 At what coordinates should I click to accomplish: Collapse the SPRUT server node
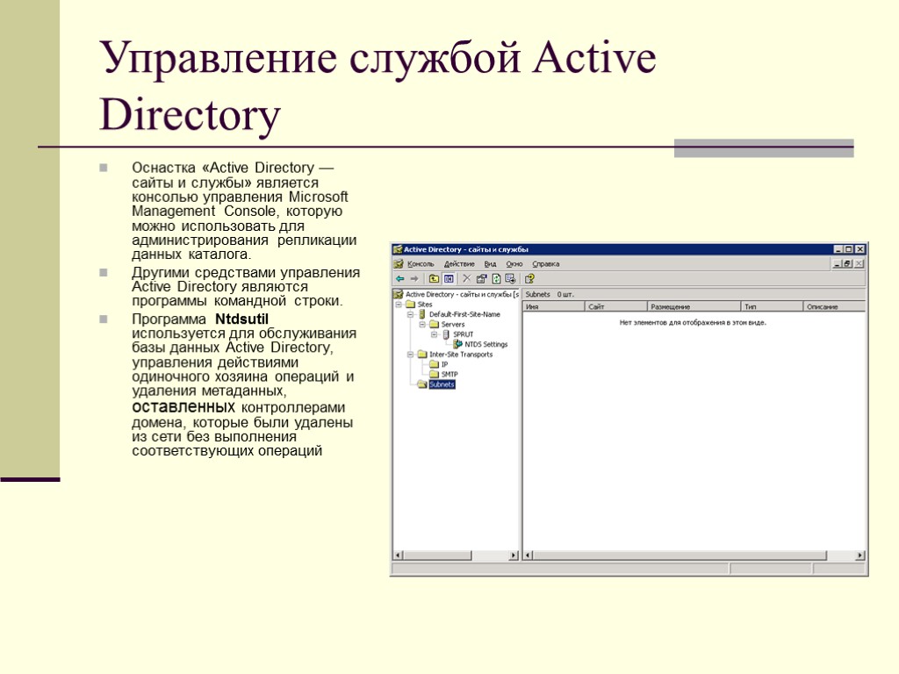click(434, 334)
